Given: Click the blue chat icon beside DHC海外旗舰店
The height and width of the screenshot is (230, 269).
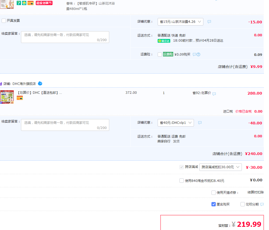Looking at the screenshot, I should [x=40, y=84].
